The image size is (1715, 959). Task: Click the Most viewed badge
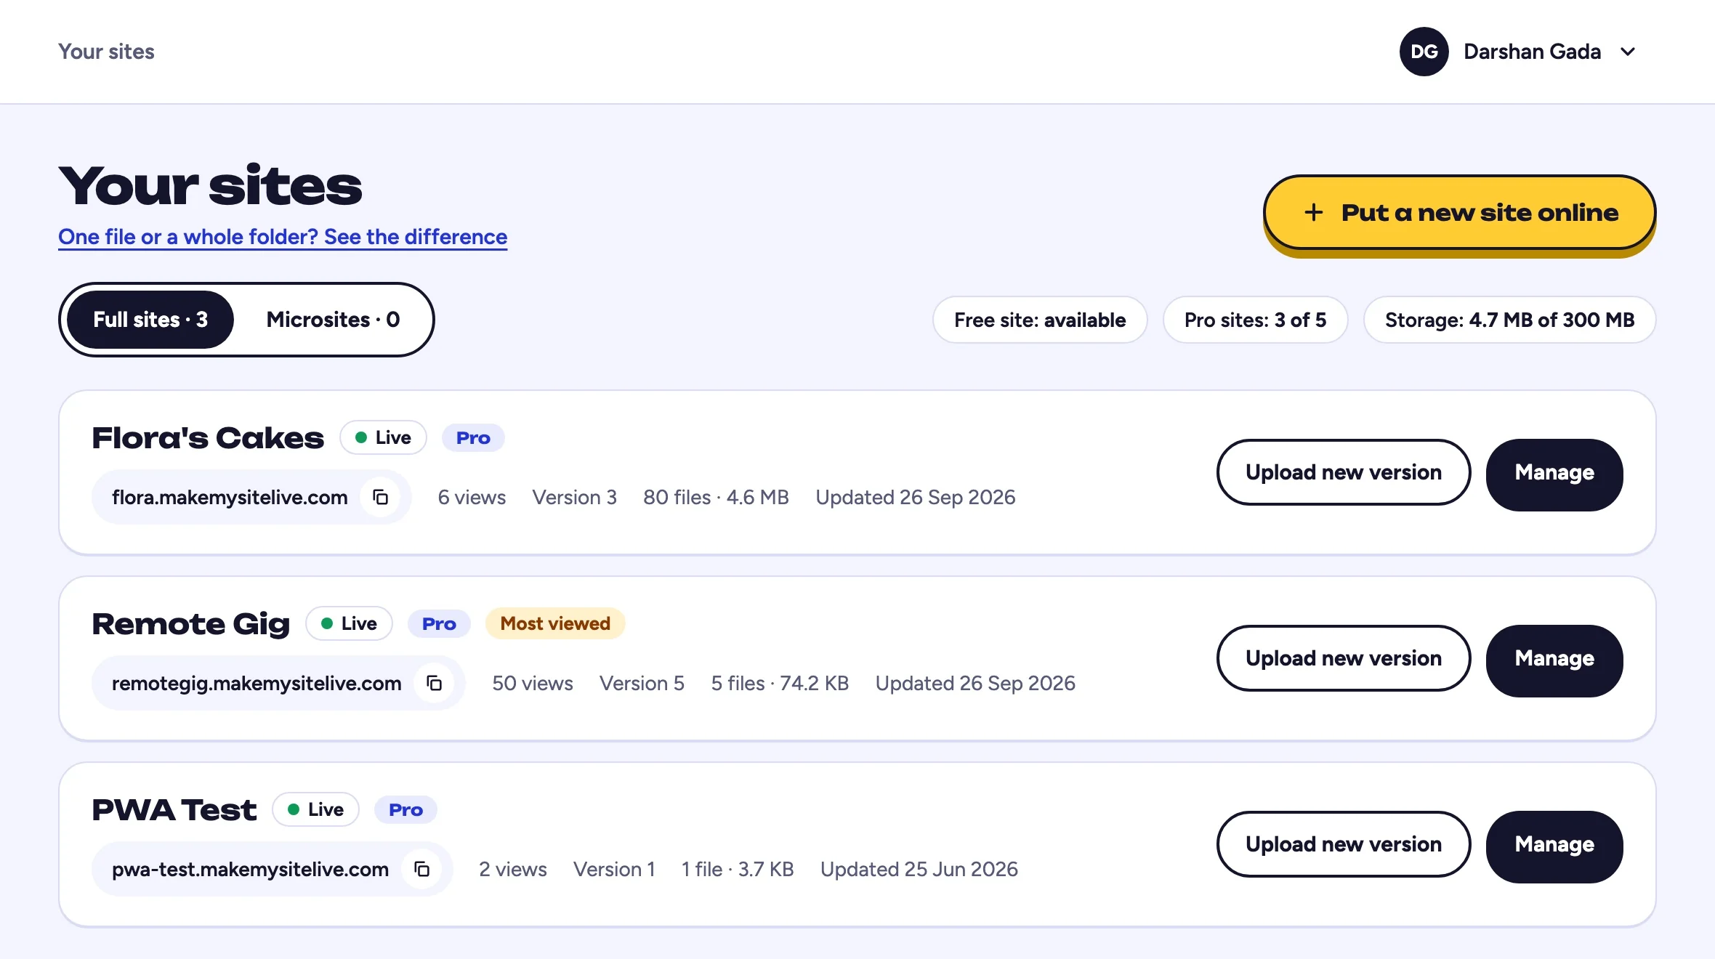pos(555,623)
